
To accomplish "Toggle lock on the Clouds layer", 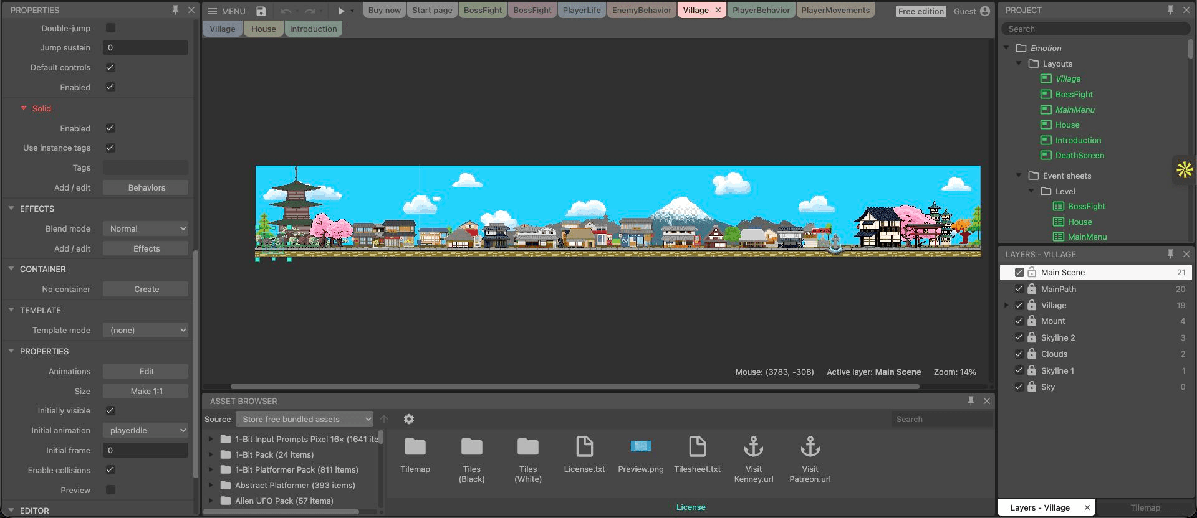I will coord(1032,354).
